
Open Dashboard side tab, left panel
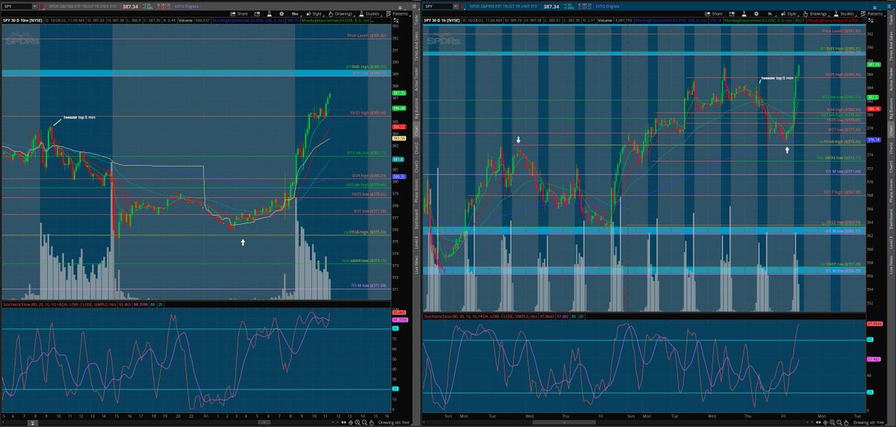[416, 219]
